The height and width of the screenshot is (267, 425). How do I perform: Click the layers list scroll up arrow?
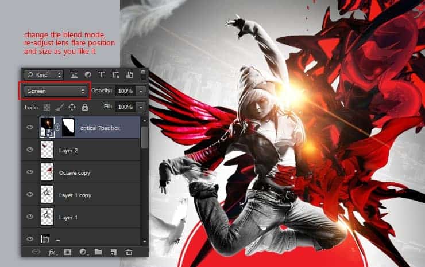[x=145, y=121]
